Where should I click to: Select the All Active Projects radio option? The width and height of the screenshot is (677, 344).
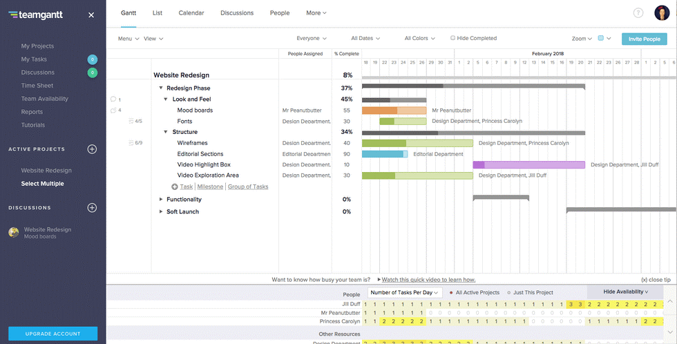pos(452,293)
